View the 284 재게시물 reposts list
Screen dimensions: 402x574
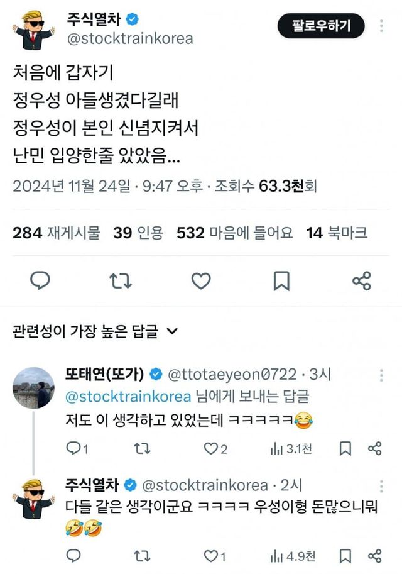[x=56, y=233]
